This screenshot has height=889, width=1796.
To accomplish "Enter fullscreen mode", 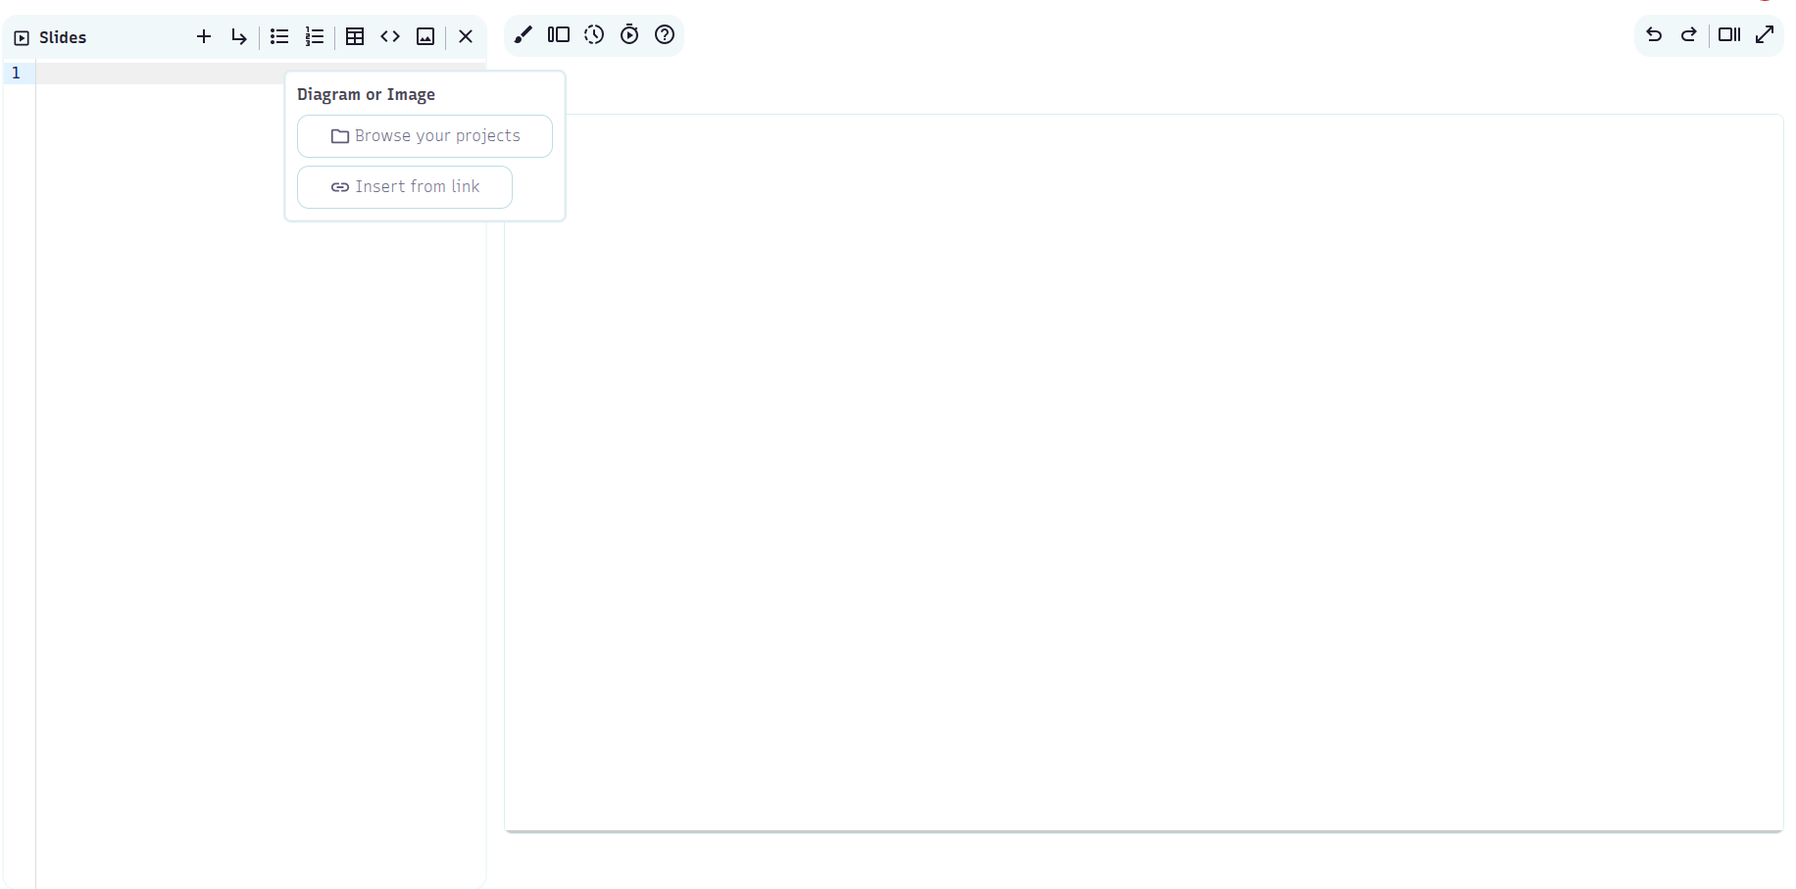I will 1765,34.
